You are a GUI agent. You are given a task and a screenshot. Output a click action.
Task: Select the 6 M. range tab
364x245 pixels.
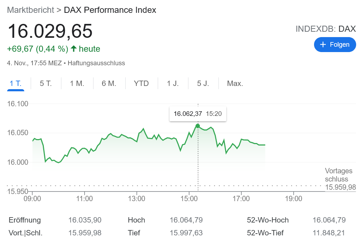[109, 84]
